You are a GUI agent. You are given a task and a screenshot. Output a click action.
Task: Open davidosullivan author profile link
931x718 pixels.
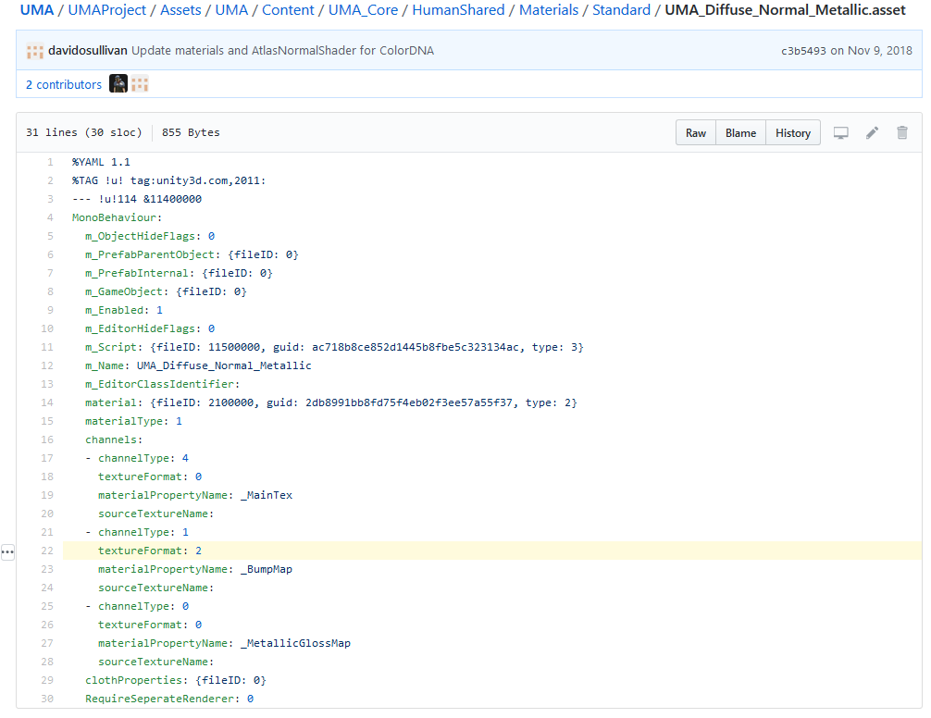[x=88, y=51]
